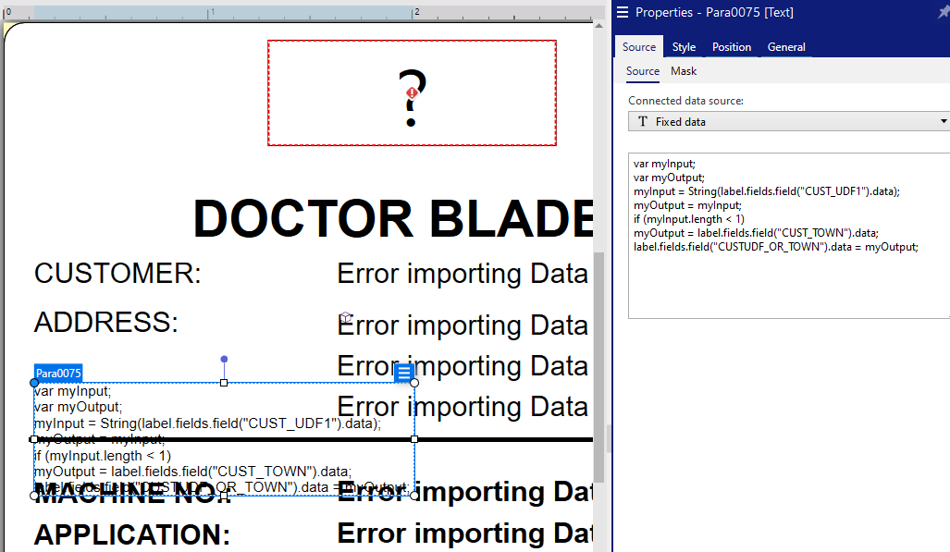Switch to the Style tab

point(684,47)
